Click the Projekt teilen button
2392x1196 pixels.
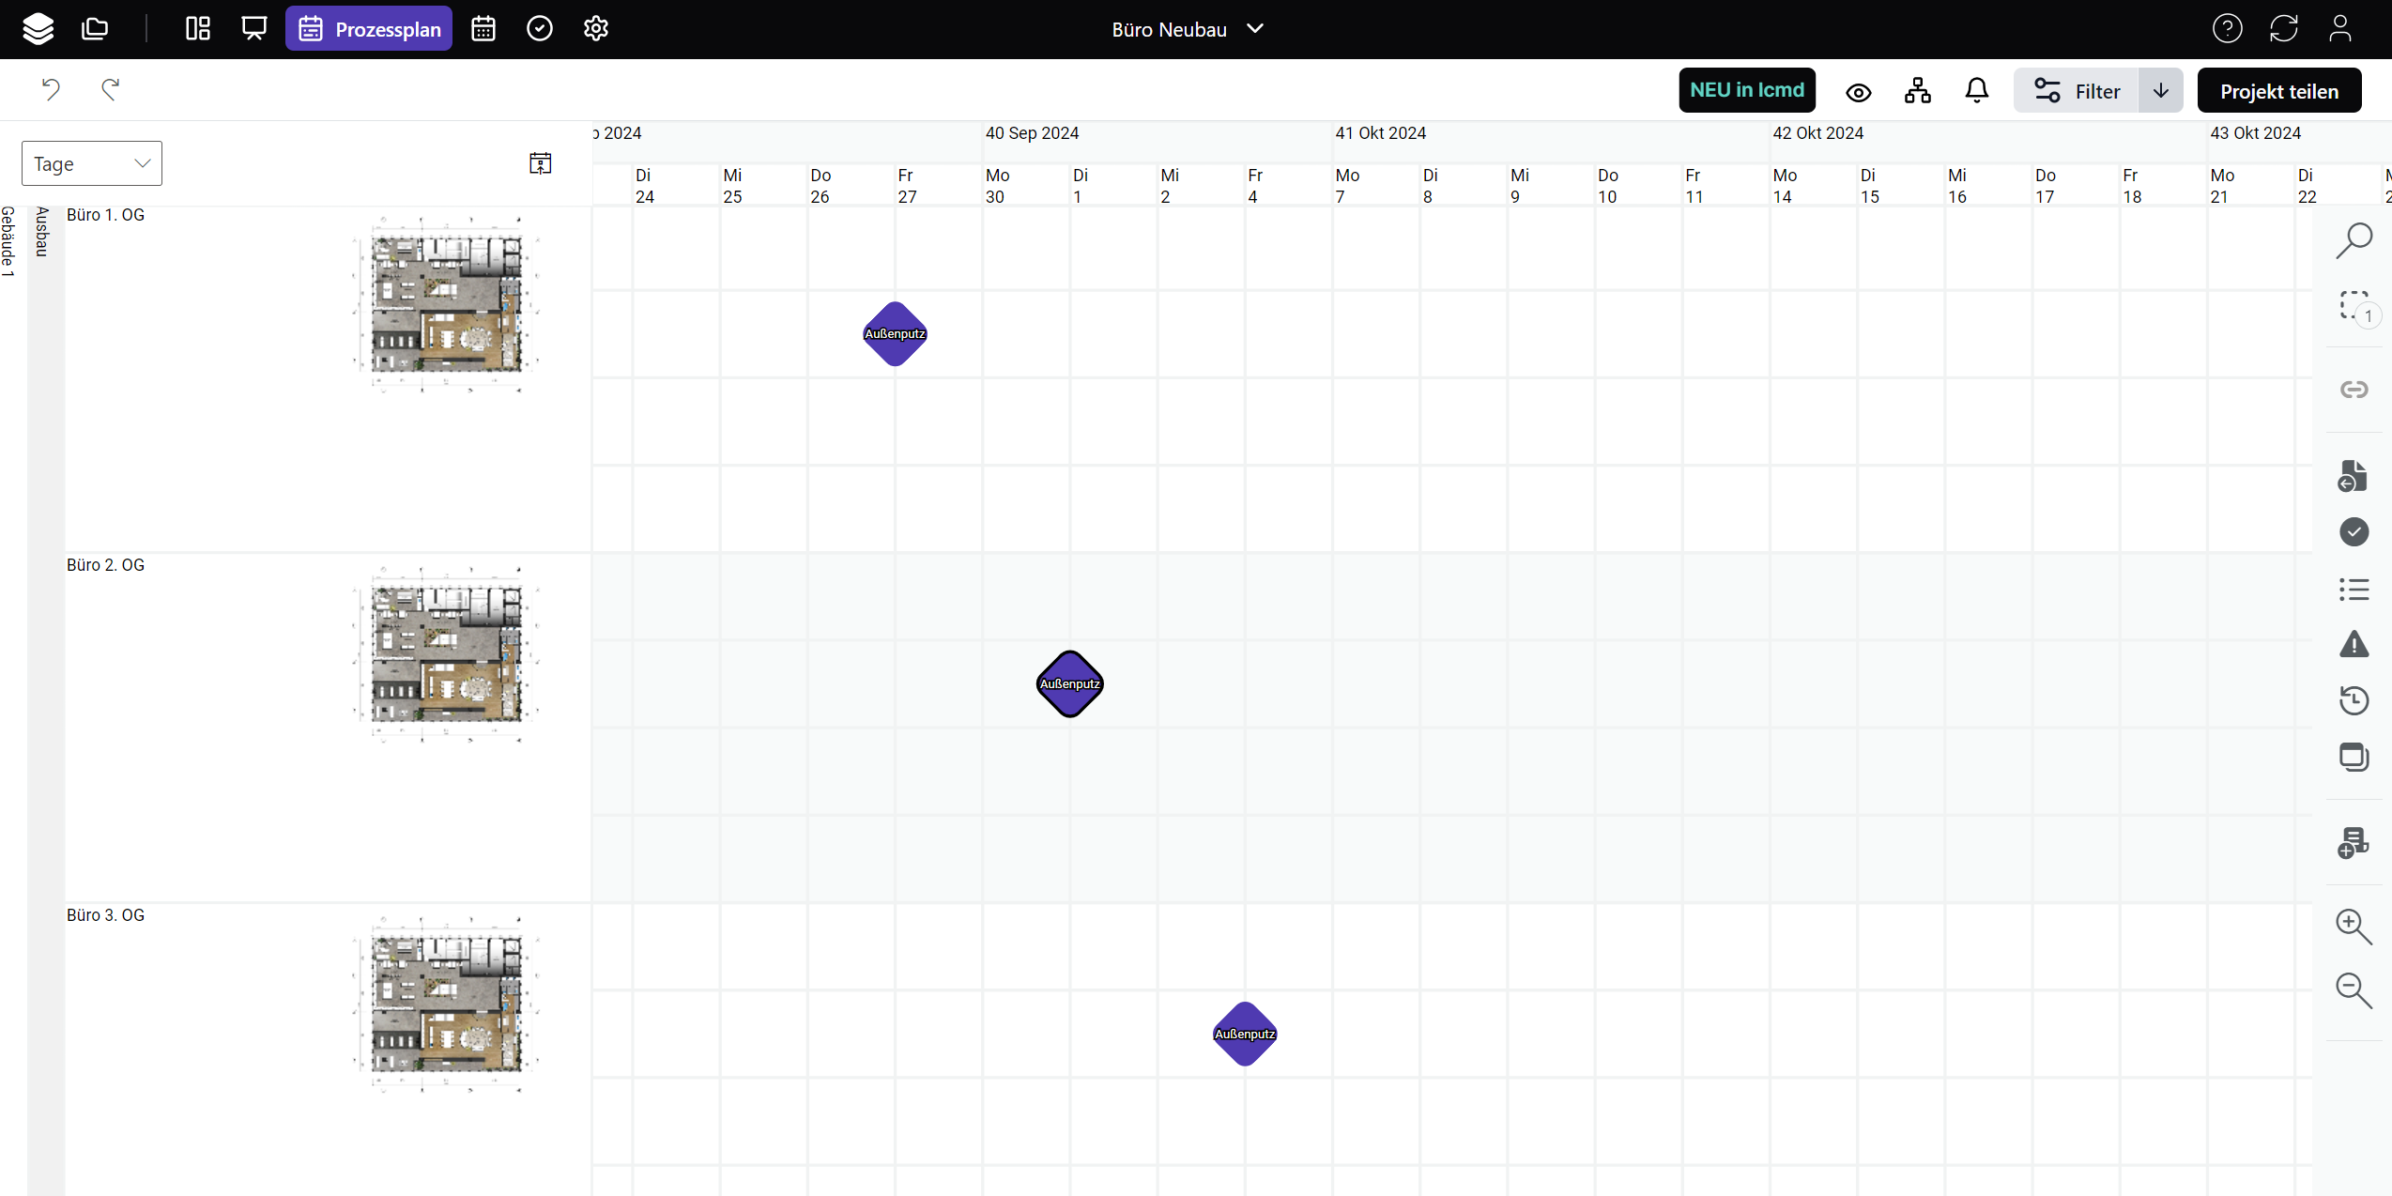pos(2278,91)
